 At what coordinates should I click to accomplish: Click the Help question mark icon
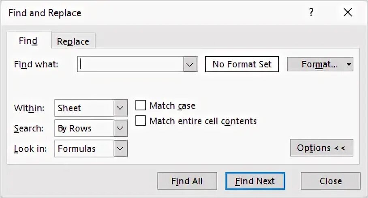(311, 13)
